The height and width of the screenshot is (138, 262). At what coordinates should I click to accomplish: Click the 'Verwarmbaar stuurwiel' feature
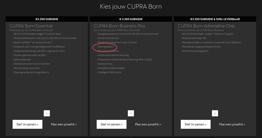(x=27, y=68)
